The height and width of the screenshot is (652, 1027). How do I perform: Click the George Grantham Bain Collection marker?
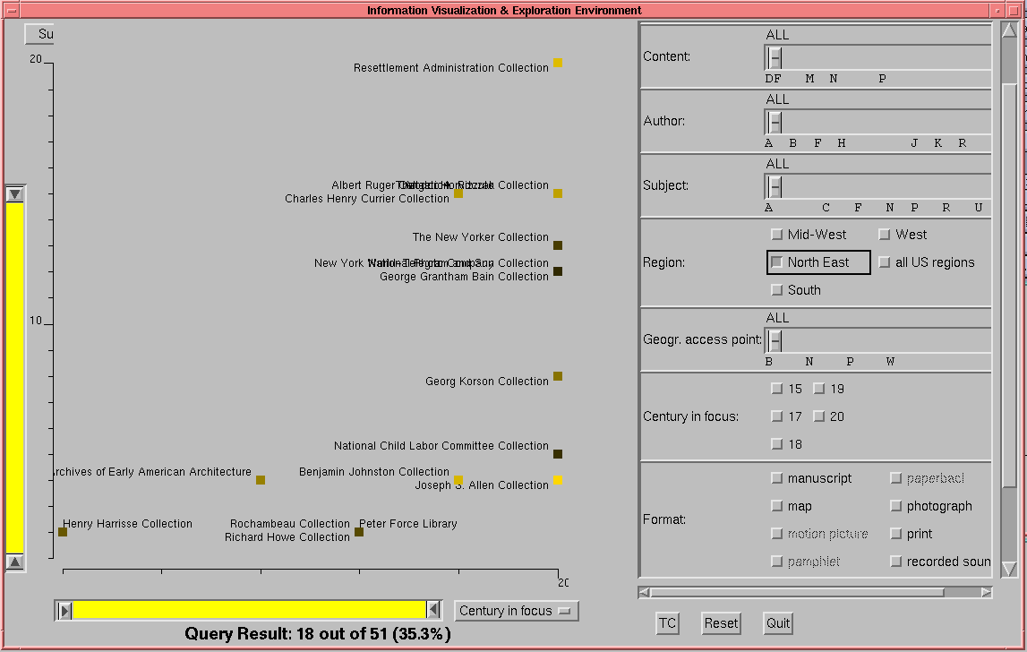click(558, 271)
